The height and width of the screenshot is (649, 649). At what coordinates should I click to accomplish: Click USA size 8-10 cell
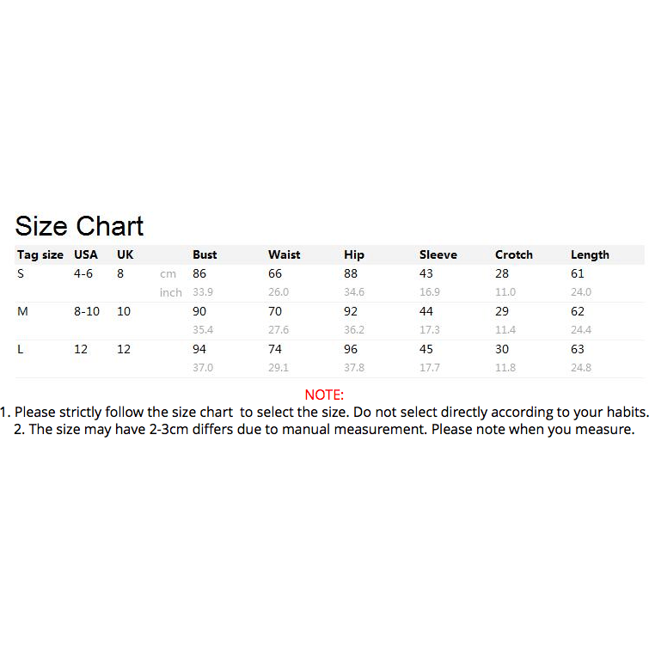87,311
